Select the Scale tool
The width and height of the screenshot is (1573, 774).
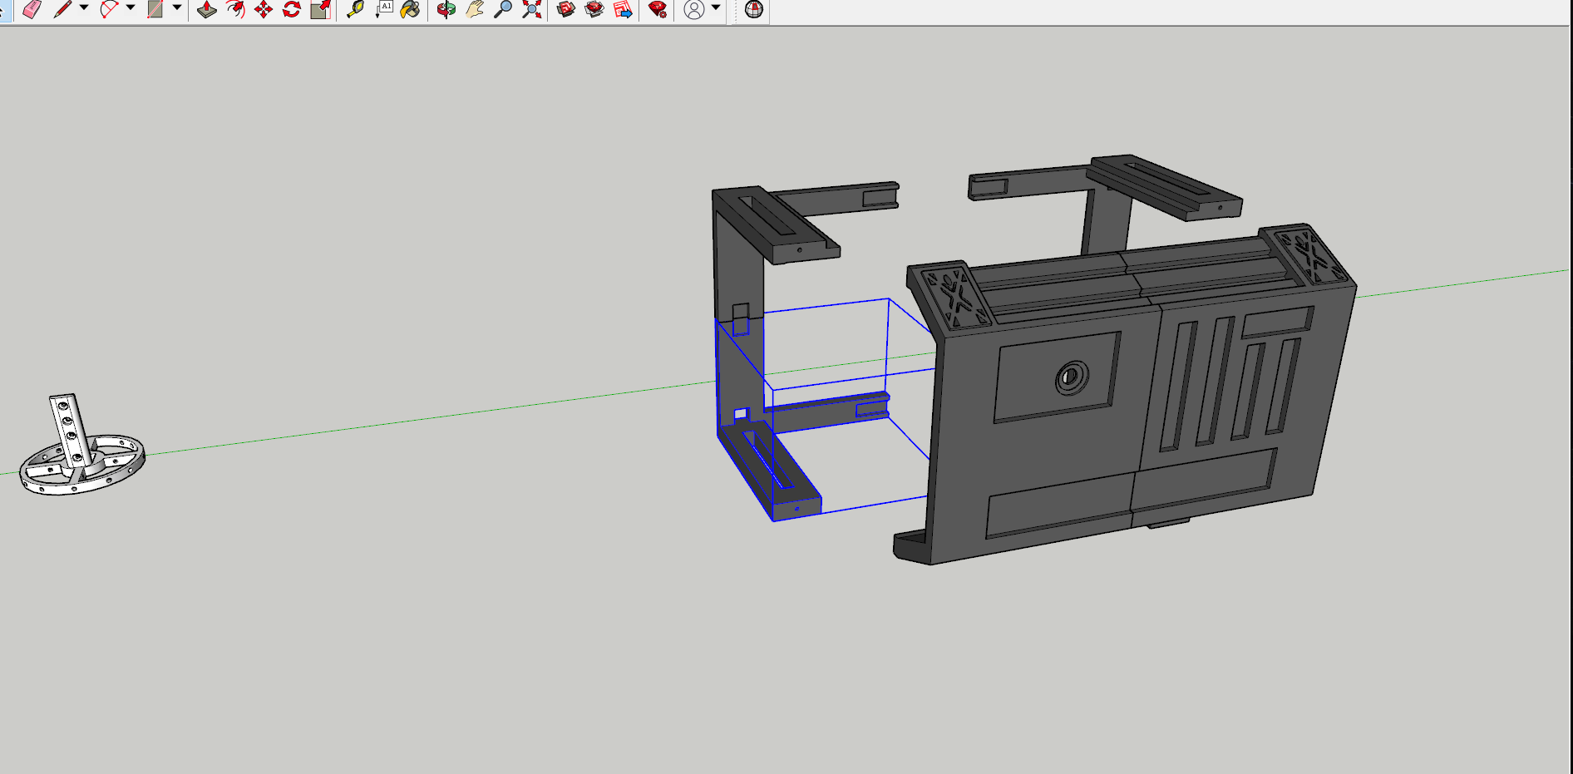click(320, 9)
